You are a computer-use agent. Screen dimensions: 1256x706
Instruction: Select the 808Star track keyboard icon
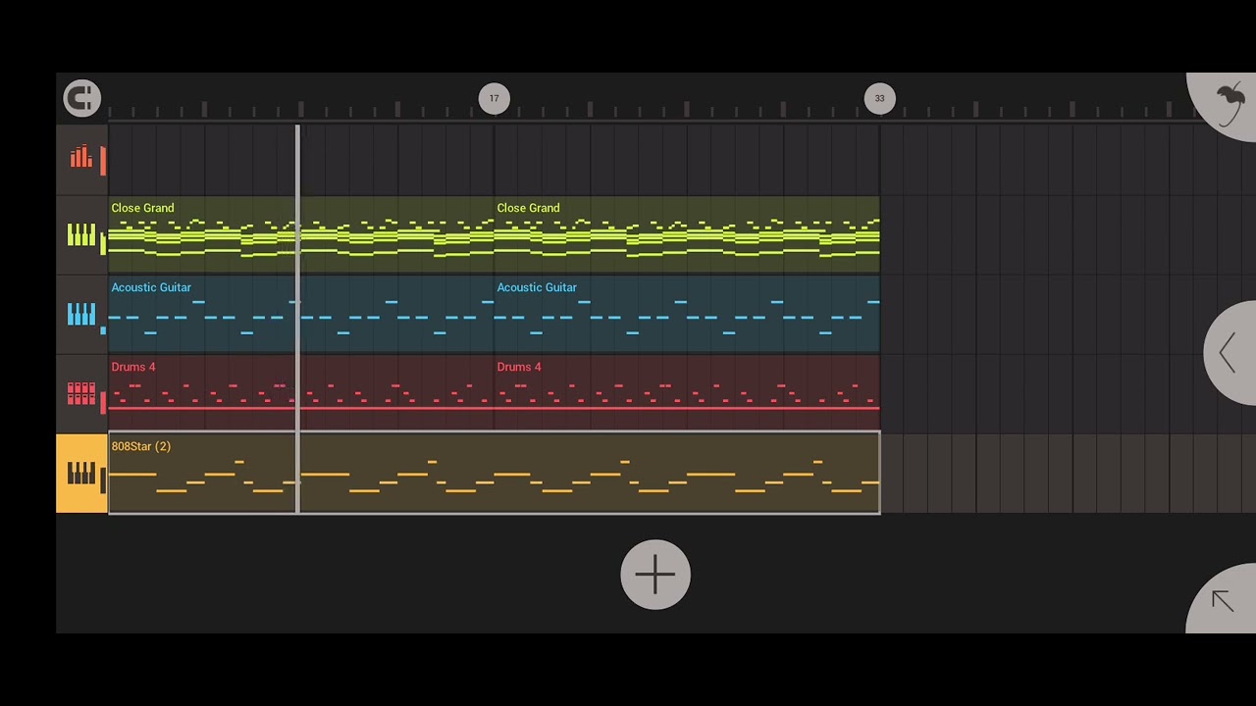[x=81, y=474]
